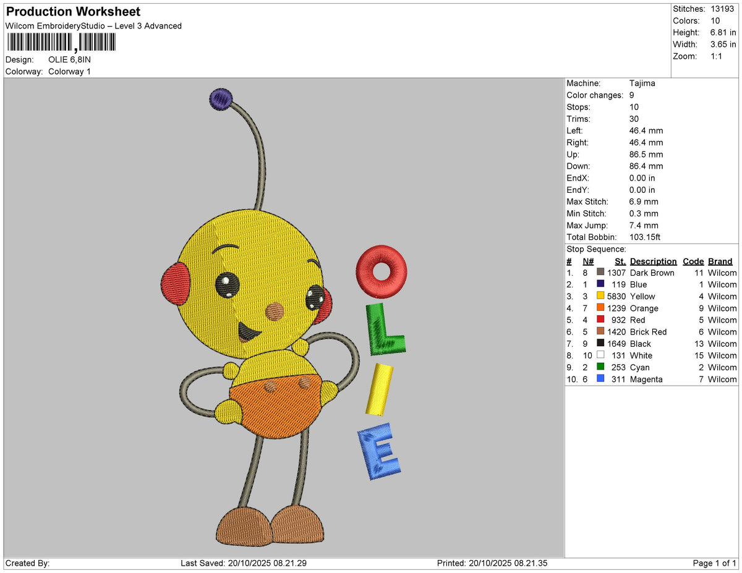This screenshot has width=742, height=573.
Task: Click the 'Code' column header
Action: tap(693, 261)
